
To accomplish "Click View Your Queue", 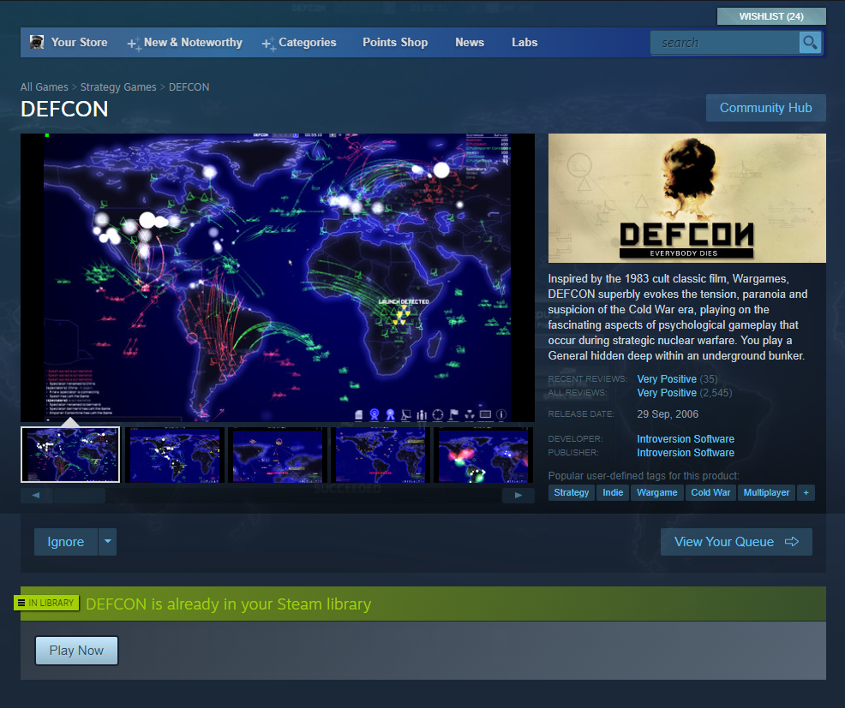I will point(736,542).
